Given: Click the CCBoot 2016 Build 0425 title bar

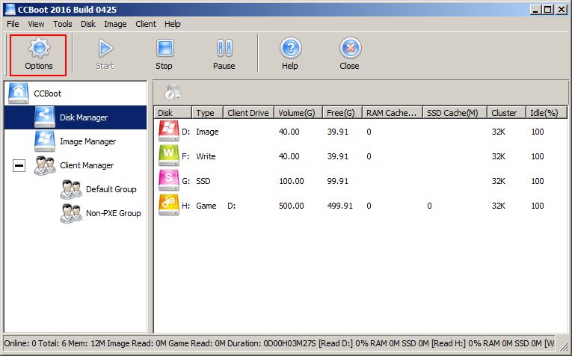Looking at the screenshot, I should click(67, 10).
